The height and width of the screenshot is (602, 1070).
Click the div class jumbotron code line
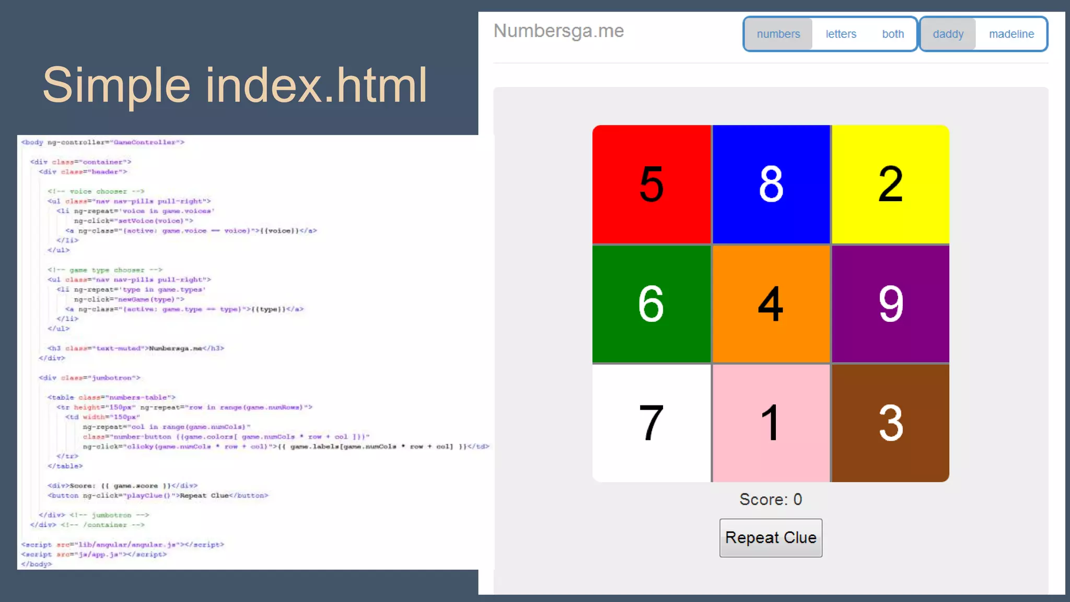click(x=89, y=378)
